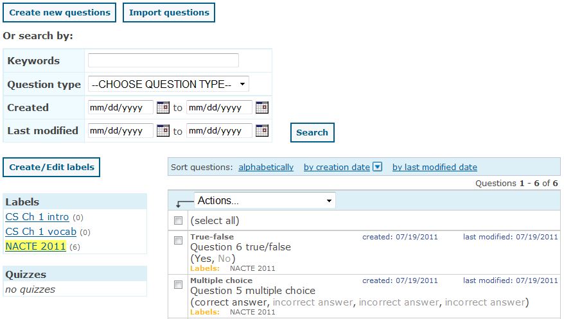564x319 pixels.
Task: Click into the Keywords text field
Action: 163,60
